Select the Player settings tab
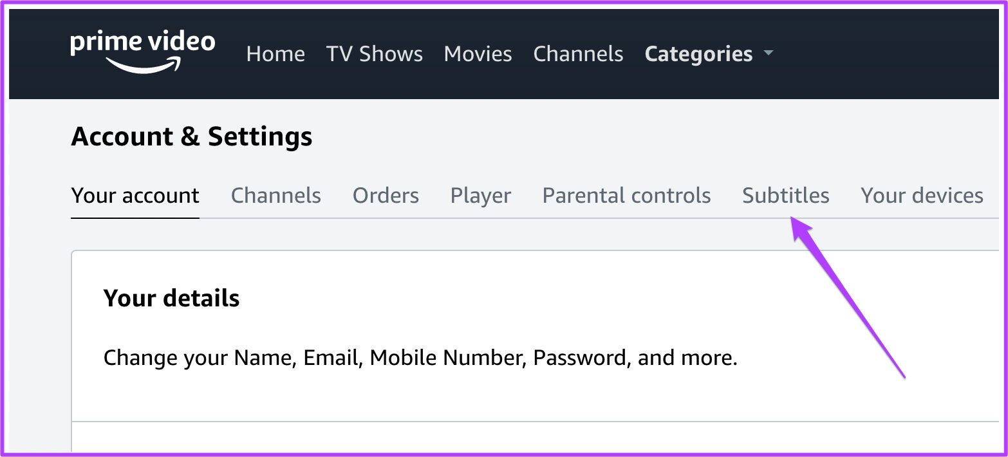Screen dimensions: 1008x457 pos(480,195)
